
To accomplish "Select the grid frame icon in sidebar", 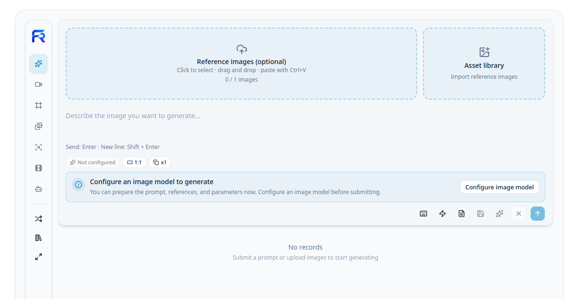I will click(x=39, y=105).
